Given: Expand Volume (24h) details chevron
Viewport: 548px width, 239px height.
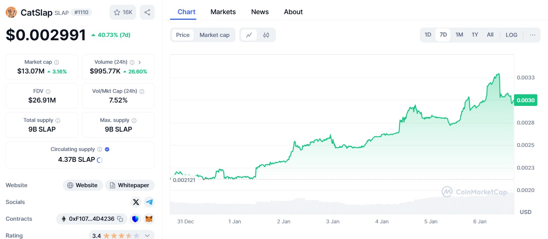Looking at the screenshot, I should 139,62.
